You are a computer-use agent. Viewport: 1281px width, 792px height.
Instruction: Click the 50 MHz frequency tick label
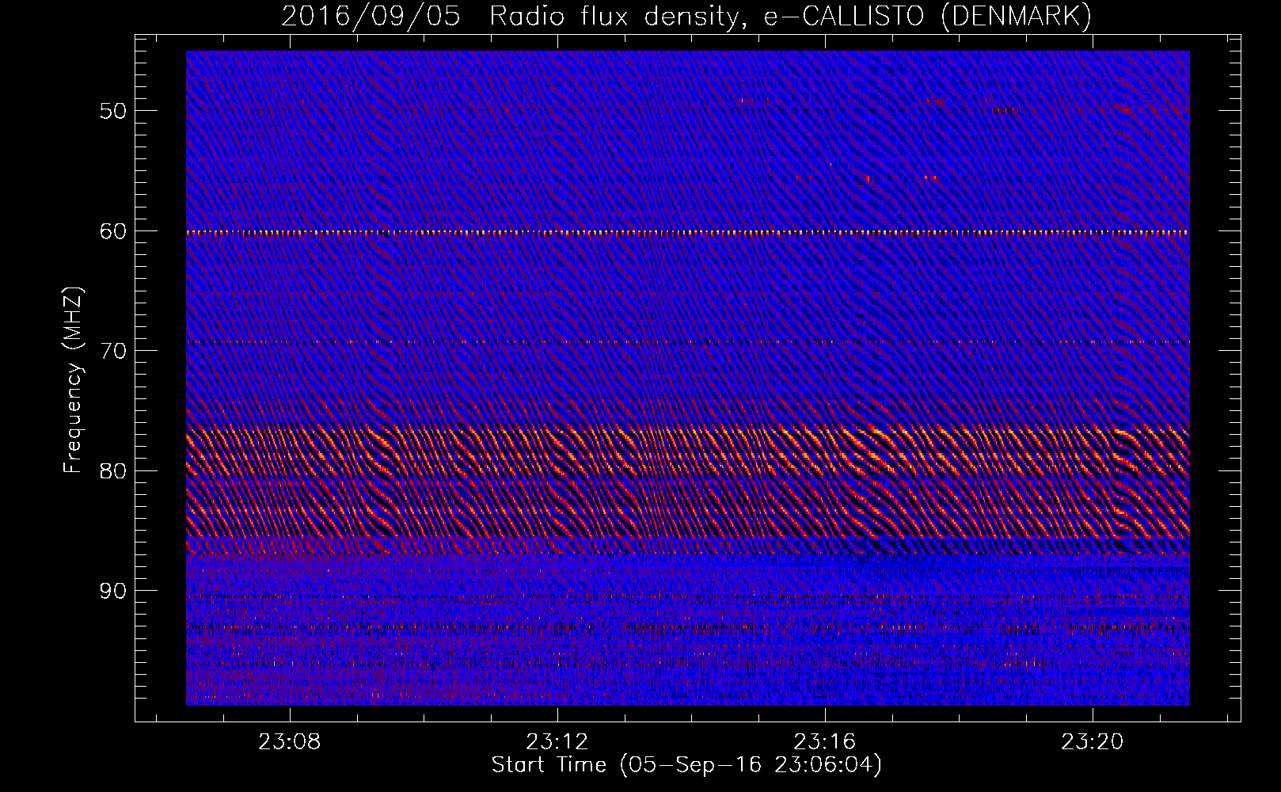click(112, 111)
